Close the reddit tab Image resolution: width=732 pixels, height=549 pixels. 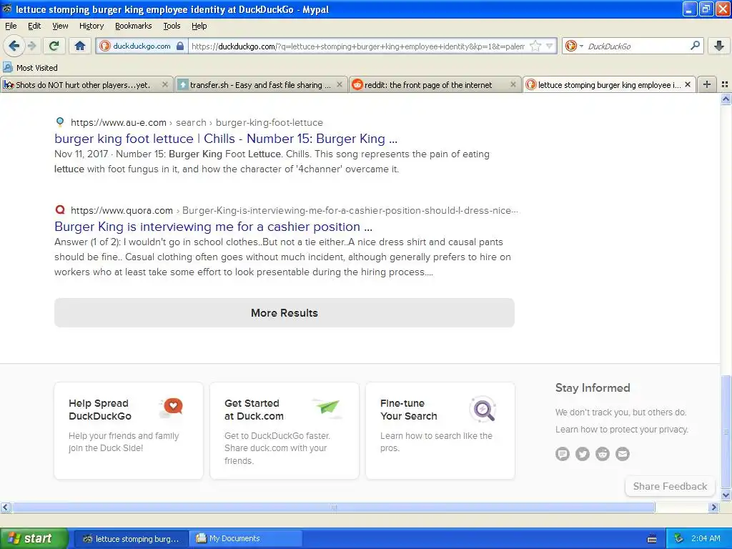pos(513,84)
